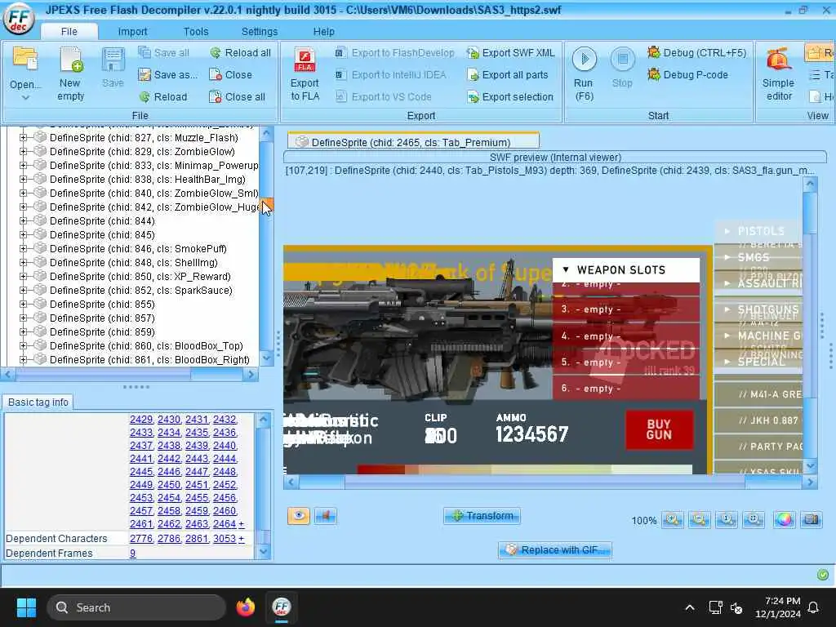Expand DefineSprite chid 827 Muzzle_Flash node
Image resolution: width=836 pixels, height=627 pixels.
[x=23, y=137]
